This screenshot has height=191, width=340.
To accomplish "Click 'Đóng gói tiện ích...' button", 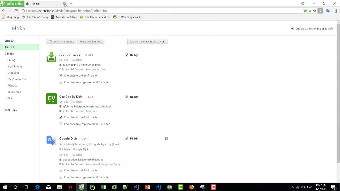I will coord(91,42).
